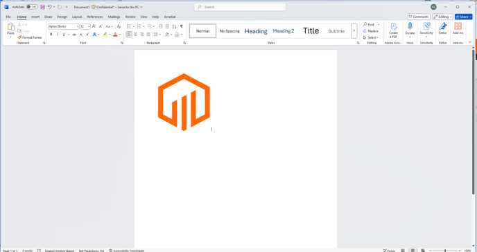Switch to the References tab
Screen dimensions: 477x252
pos(95,17)
